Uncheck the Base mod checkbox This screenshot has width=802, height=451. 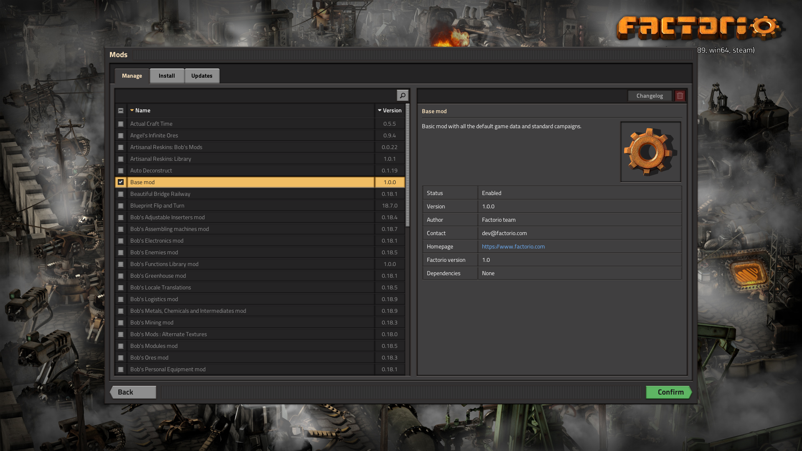[121, 182]
